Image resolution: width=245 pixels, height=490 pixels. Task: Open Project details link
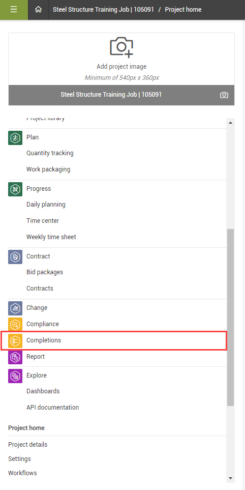coord(28,444)
